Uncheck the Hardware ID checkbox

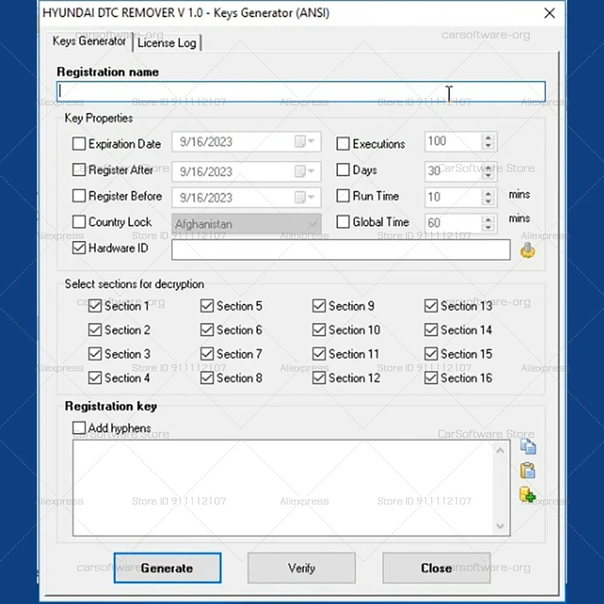click(79, 248)
